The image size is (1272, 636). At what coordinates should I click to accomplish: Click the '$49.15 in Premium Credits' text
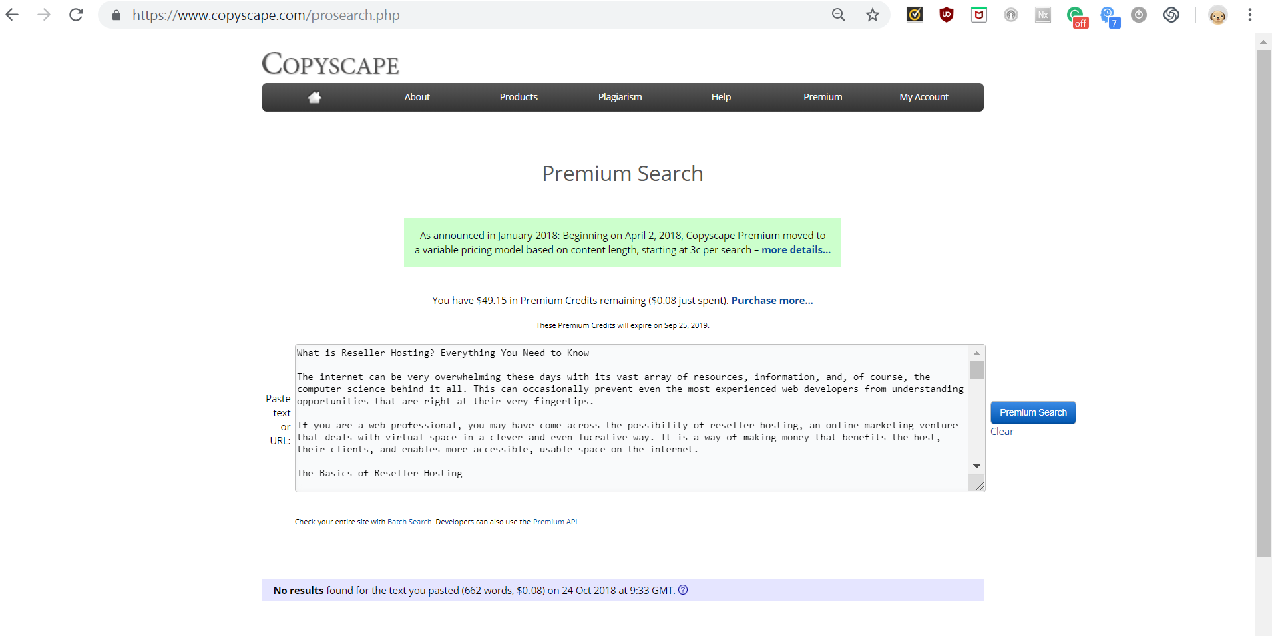click(537, 301)
